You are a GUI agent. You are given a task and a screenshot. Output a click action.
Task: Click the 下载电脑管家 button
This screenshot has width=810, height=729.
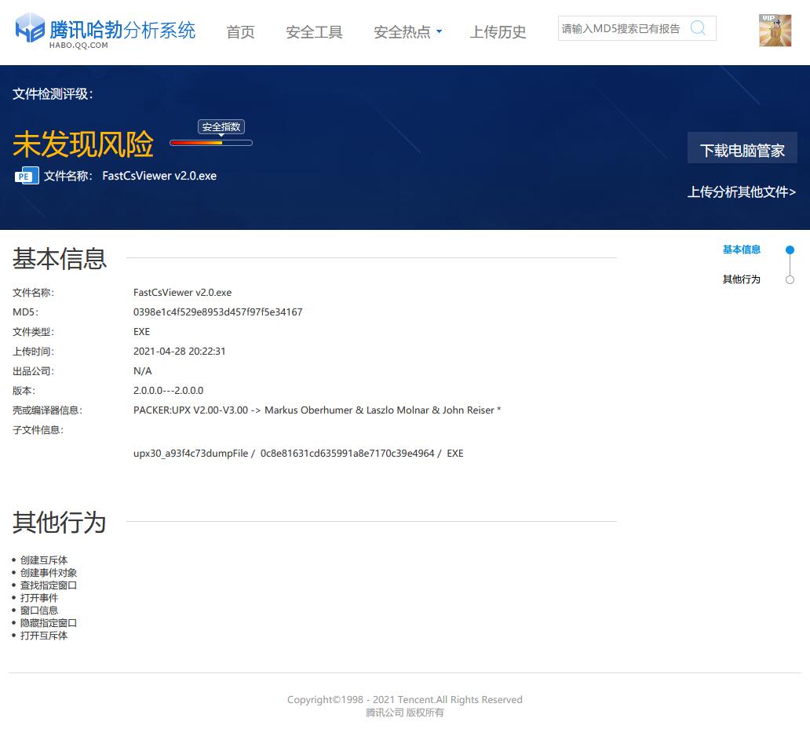pos(742,150)
